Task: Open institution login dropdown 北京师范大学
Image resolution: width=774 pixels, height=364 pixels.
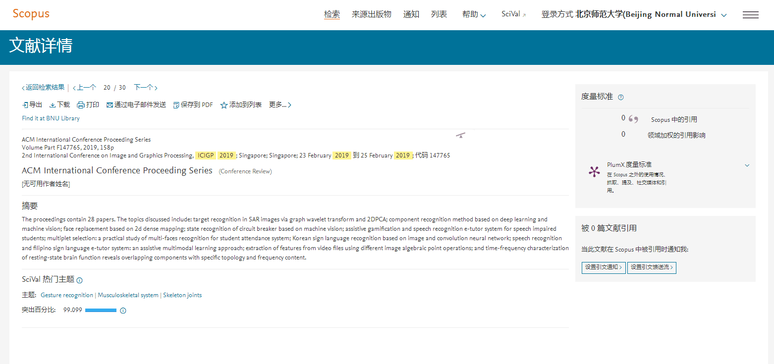Action: click(x=724, y=15)
